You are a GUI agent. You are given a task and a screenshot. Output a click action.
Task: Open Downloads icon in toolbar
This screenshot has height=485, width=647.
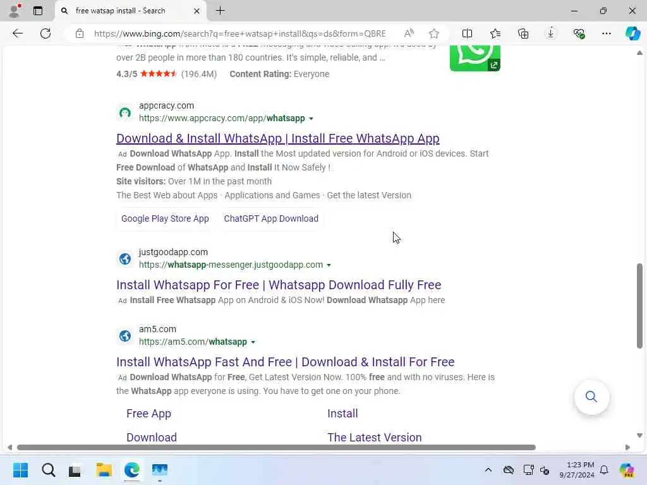551,33
